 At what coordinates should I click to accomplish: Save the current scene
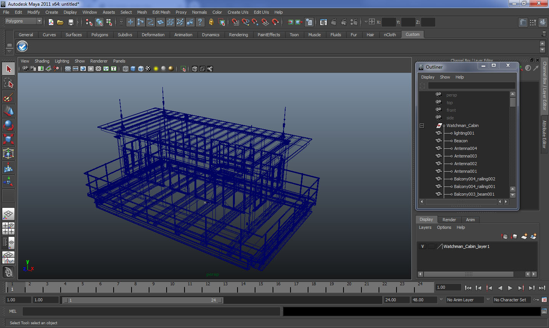pyautogui.click(x=71, y=22)
